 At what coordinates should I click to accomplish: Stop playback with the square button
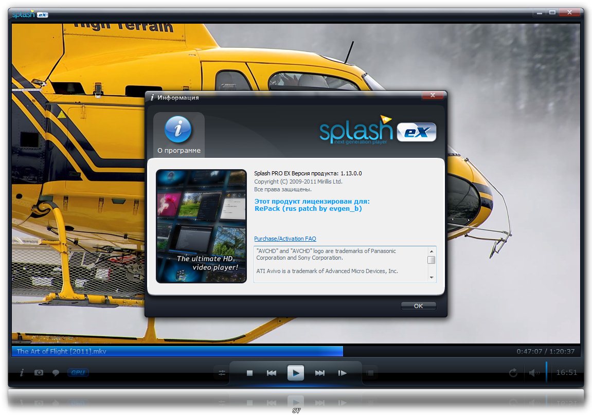click(249, 373)
